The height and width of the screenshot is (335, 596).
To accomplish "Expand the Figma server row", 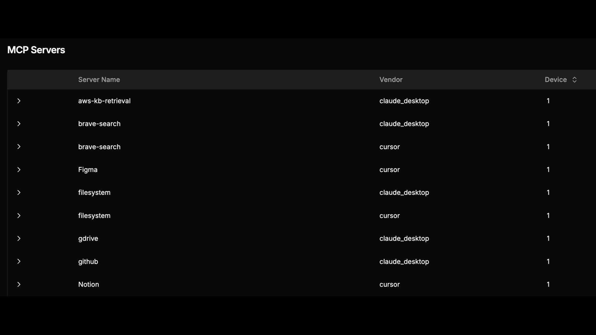I will point(19,170).
